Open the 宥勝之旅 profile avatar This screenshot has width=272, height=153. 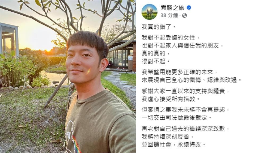click(x=150, y=12)
